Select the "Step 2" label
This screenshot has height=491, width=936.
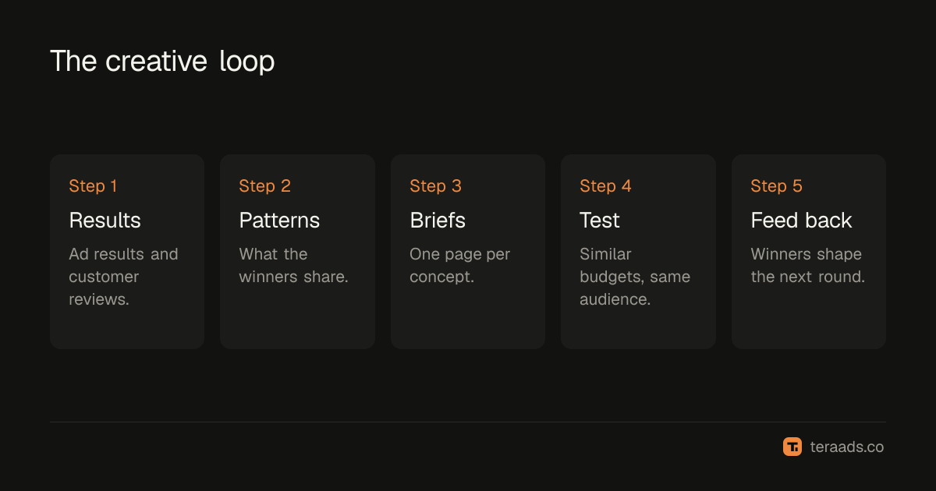point(265,186)
